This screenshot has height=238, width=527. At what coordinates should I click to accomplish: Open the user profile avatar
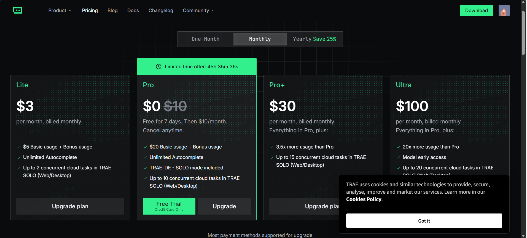(504, 10)
